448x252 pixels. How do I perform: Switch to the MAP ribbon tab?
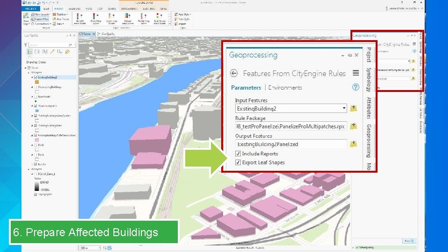[x=46, y=9]
